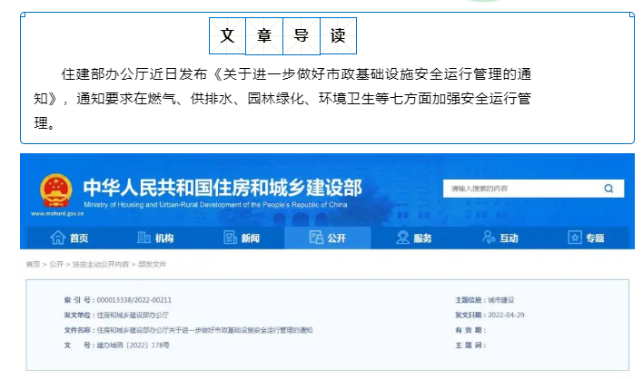Select the 公开 navigation tab
The image size is (643, 379).
(x=328, y=238)
